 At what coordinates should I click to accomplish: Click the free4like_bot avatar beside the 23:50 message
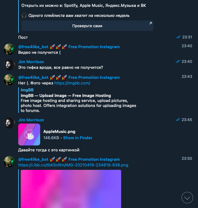9,162
